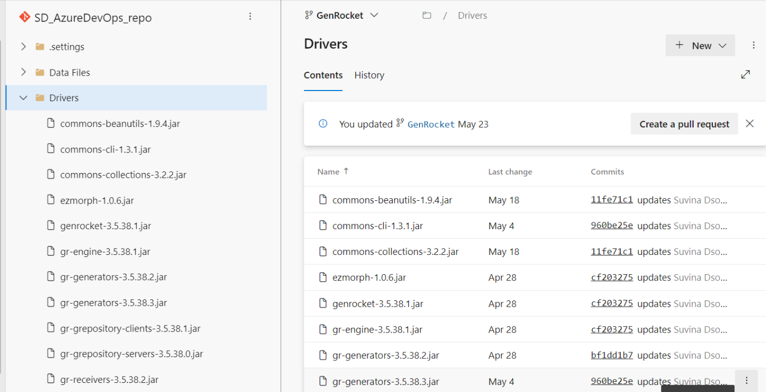Open gr-engine-3.5.38.1.jar in the file list
Screen dimensions: 766x392
[x=377, y=329]
